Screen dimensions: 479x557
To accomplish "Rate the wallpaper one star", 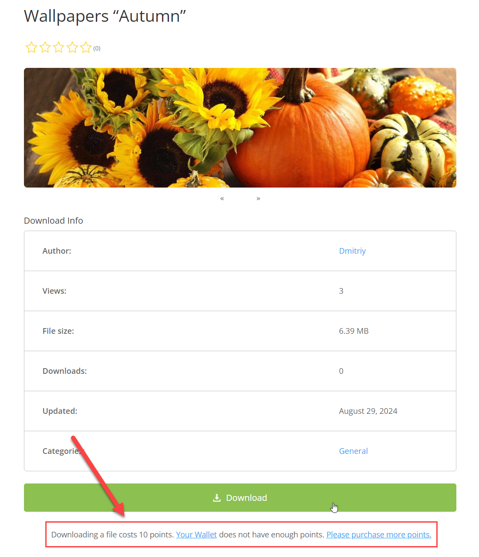I will 31,47.
